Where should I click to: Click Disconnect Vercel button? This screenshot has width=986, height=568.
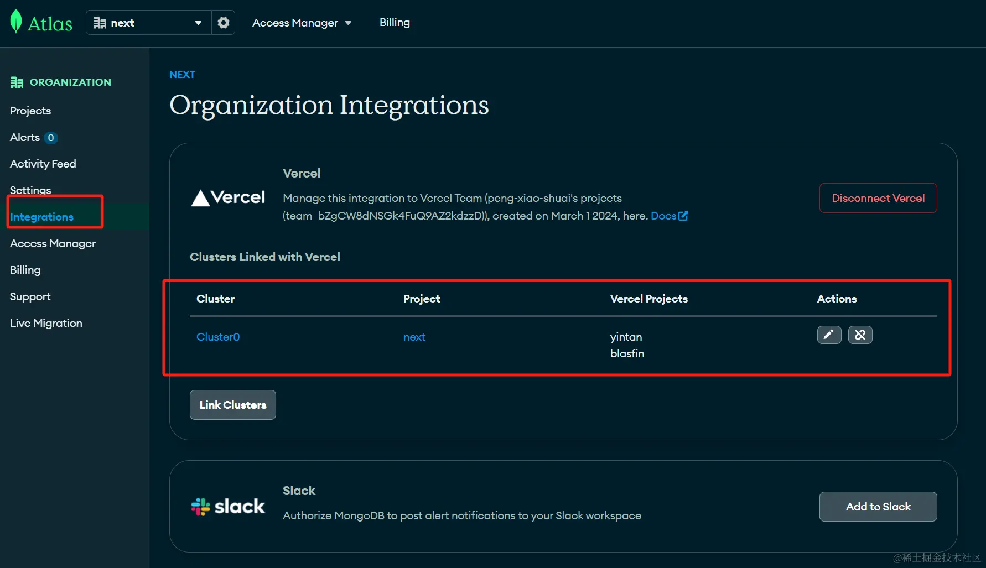pos(878,198)
